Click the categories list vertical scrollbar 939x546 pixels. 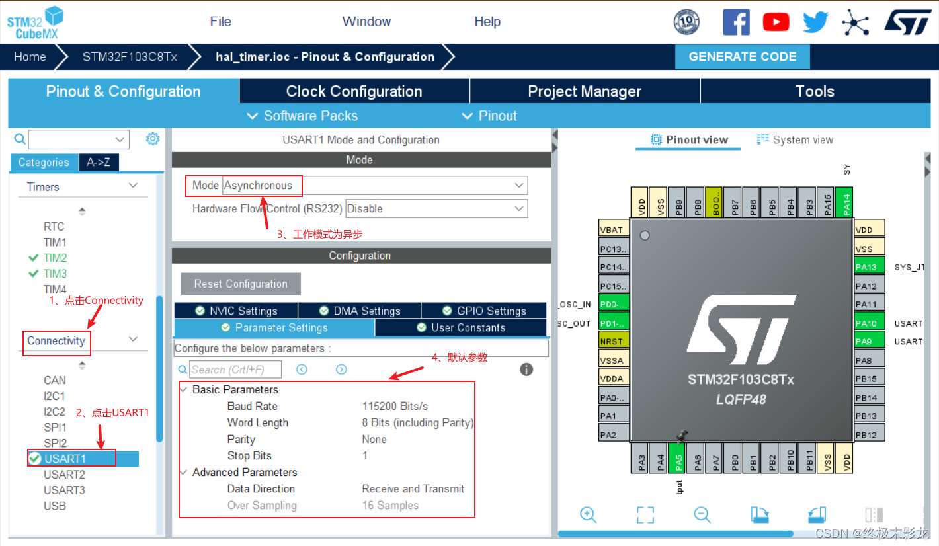[x=159, y=368]
